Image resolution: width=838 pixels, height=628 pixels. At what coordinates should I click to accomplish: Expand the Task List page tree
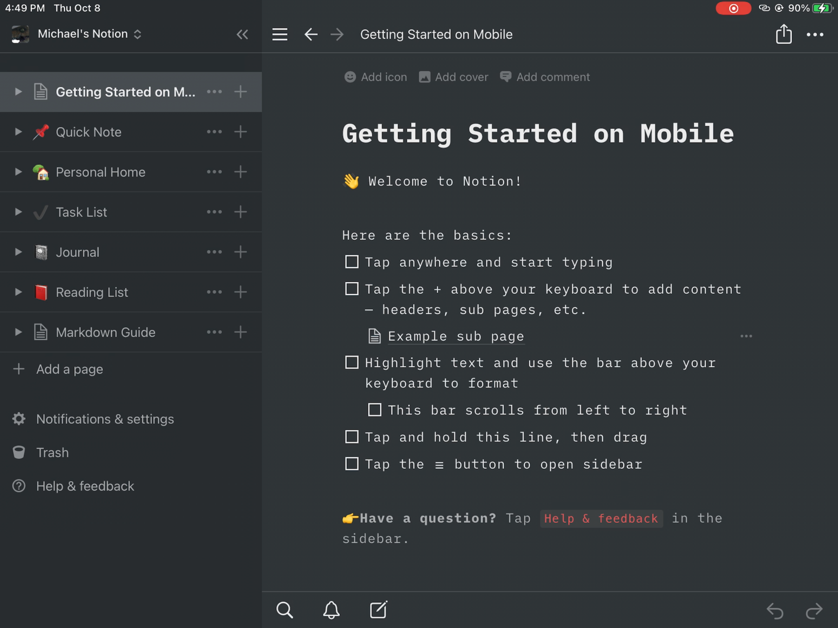[18, 212]
